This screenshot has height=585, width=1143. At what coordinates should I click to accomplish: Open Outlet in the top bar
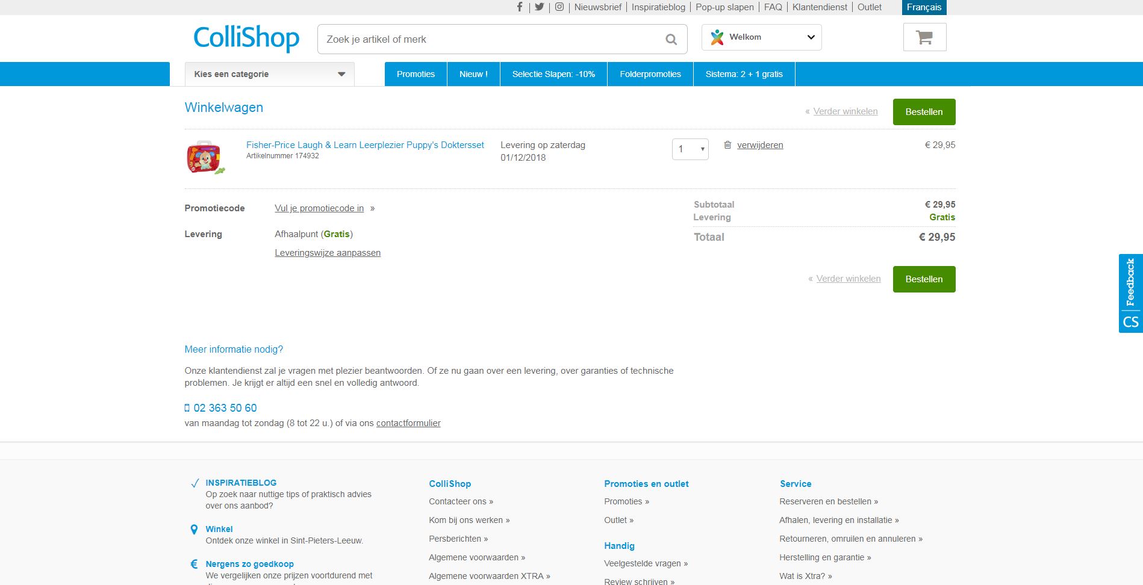coord(870,7)
